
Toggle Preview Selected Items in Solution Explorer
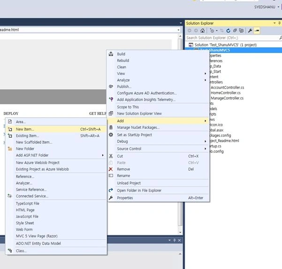pos(257,31)
